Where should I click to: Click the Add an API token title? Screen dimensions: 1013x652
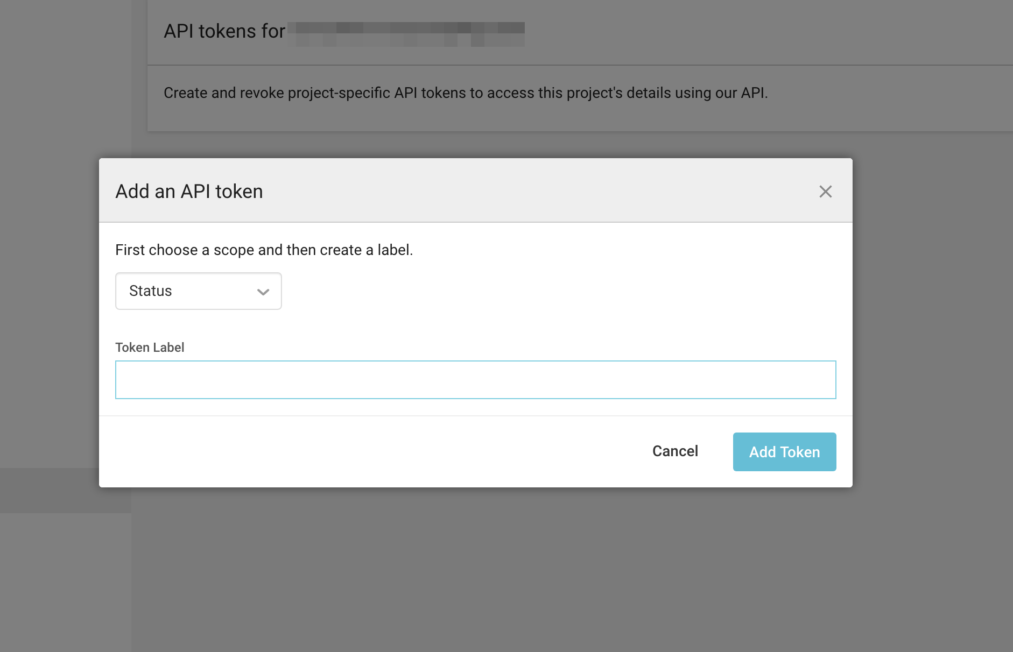[189, 192]
